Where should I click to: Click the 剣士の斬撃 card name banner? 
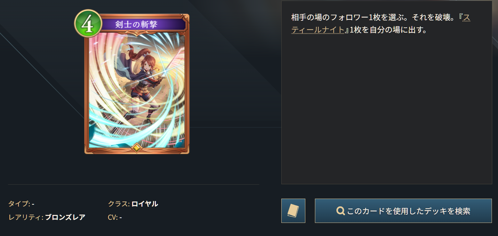coord(137,25)
